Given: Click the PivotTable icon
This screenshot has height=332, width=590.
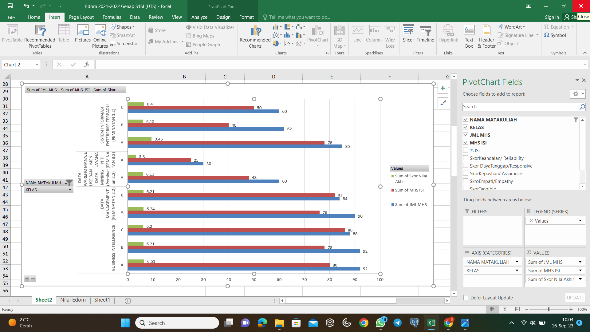Looking at the screenshot, I should 12,33.
